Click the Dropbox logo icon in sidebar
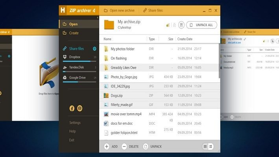Screen dimensions: 279x157 point(65,57)
